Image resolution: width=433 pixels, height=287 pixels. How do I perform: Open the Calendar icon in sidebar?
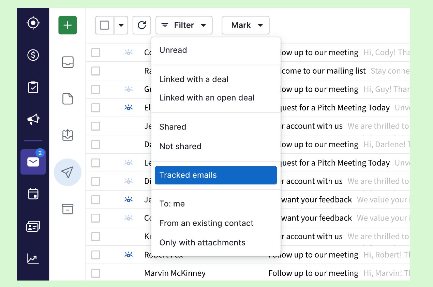(x=33, y=194)
